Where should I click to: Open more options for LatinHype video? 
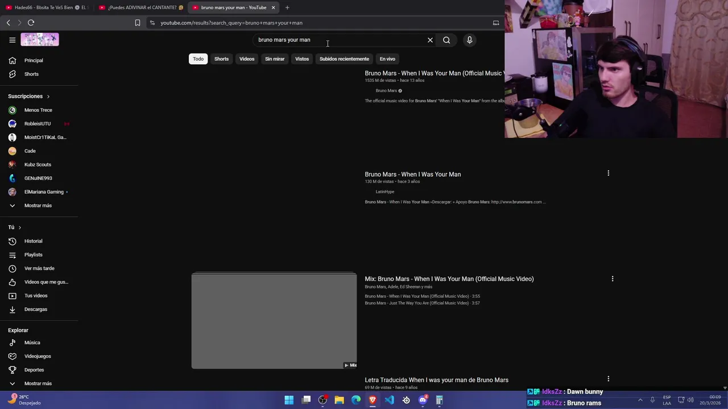tap(608, 173)
